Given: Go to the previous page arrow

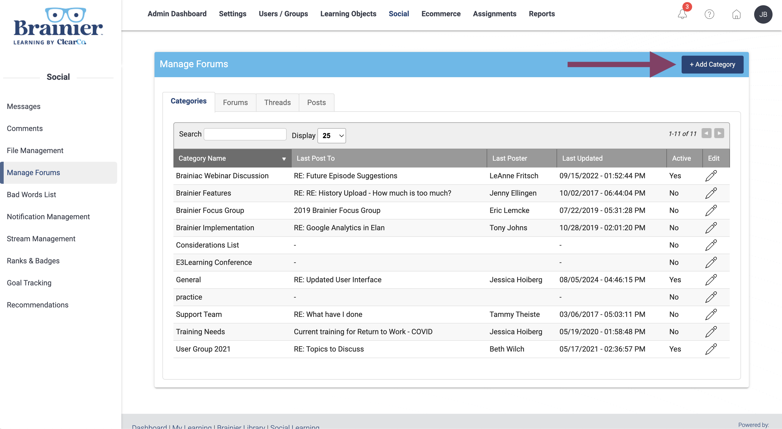Looking at the screenshot, I should tap(706, 133).
